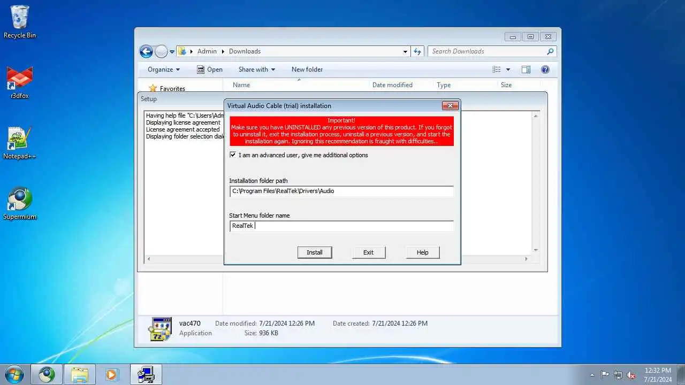Viewport: 685px width, 385px height.
Task: Select the r3dfox desktop shortcut
Action: coord(20,83)
